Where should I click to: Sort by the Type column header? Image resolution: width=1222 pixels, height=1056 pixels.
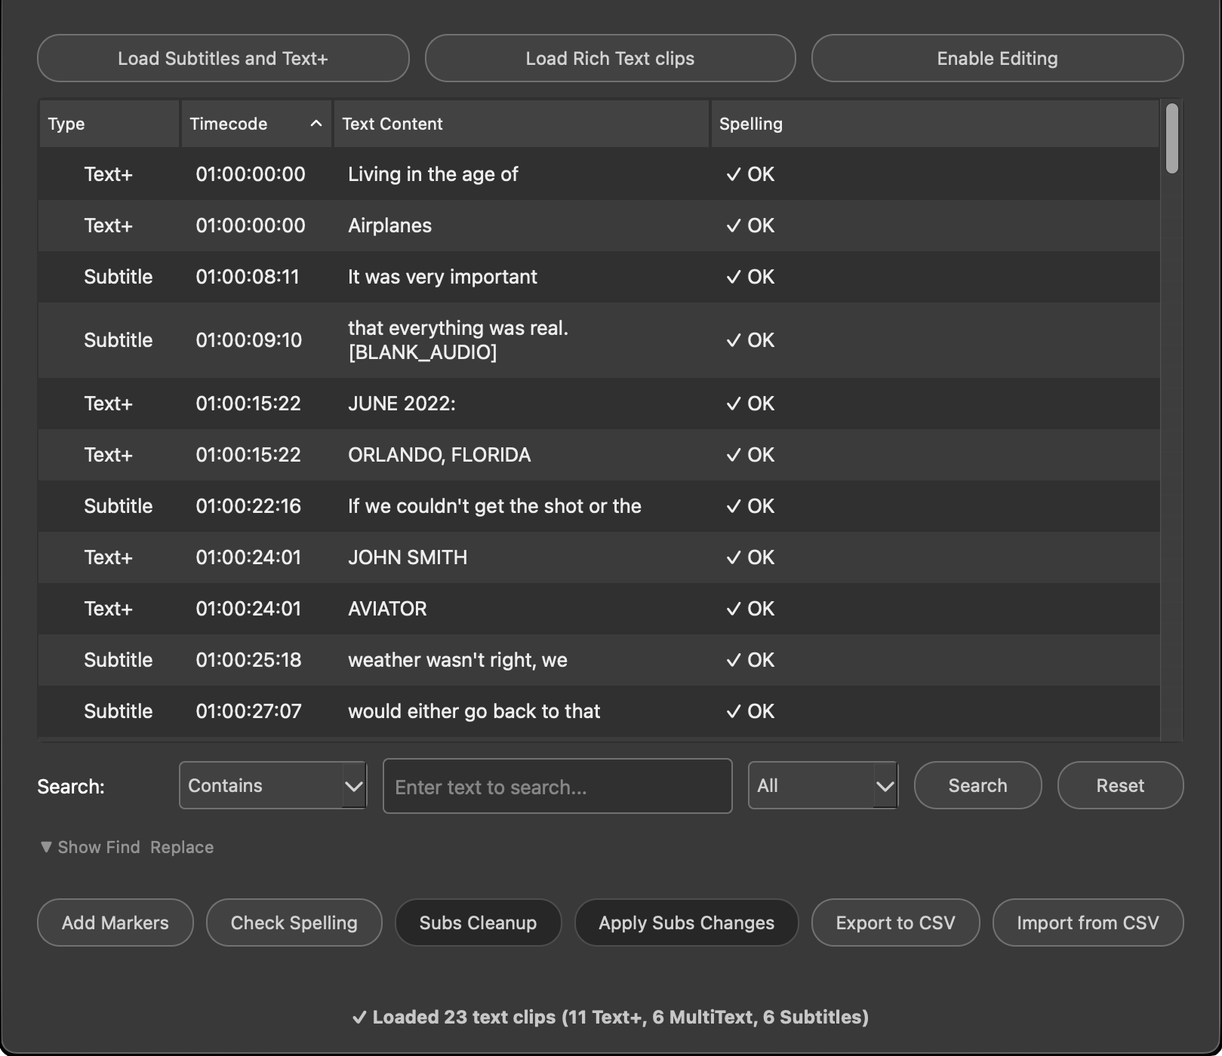(x=109, y=124)
